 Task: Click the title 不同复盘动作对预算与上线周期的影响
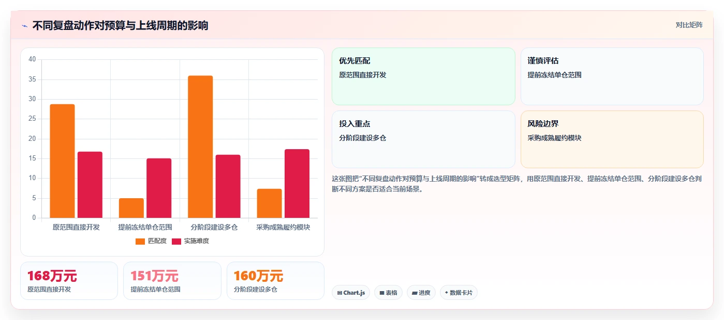[120, 25]
